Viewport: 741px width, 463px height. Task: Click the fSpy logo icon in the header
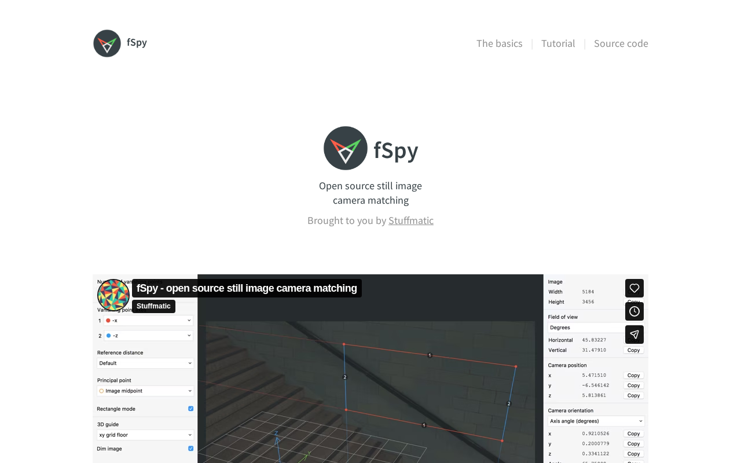(107, 43)
